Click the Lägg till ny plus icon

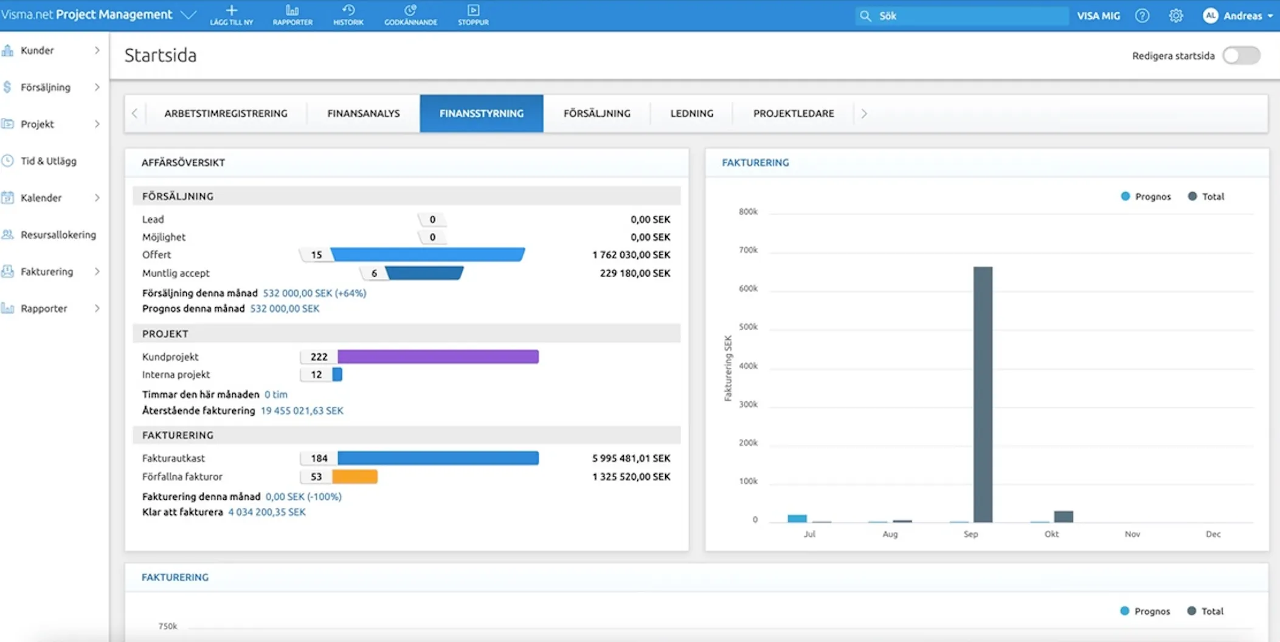231,10
